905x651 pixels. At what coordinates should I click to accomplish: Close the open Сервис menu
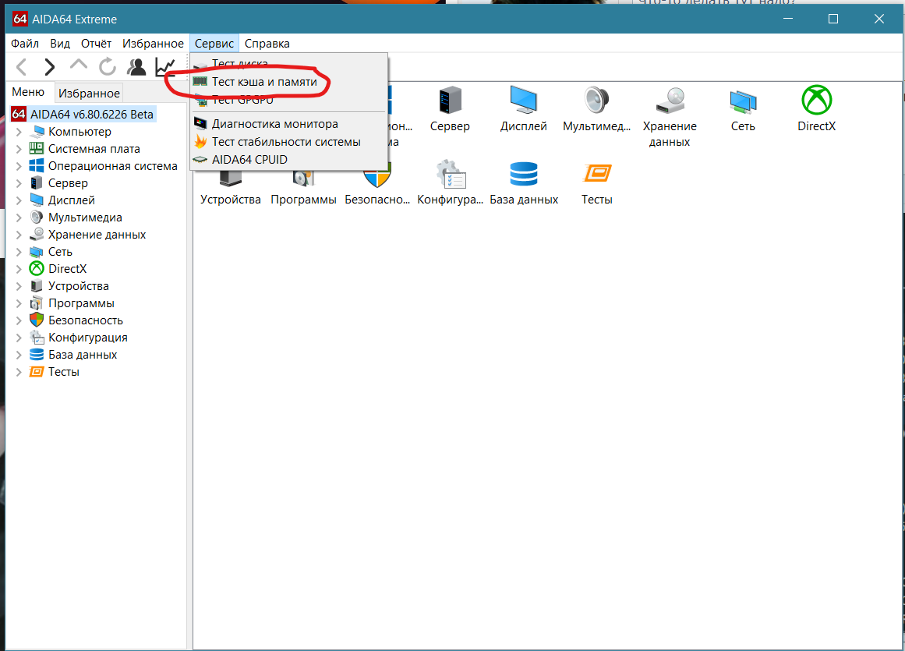pos(214,44)
